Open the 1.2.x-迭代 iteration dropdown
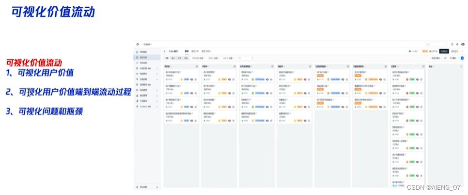This screenshot has width=468, height=195. pos(174,51)
